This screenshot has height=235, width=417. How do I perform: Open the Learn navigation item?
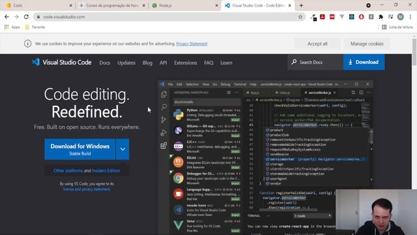click(226, 63)
